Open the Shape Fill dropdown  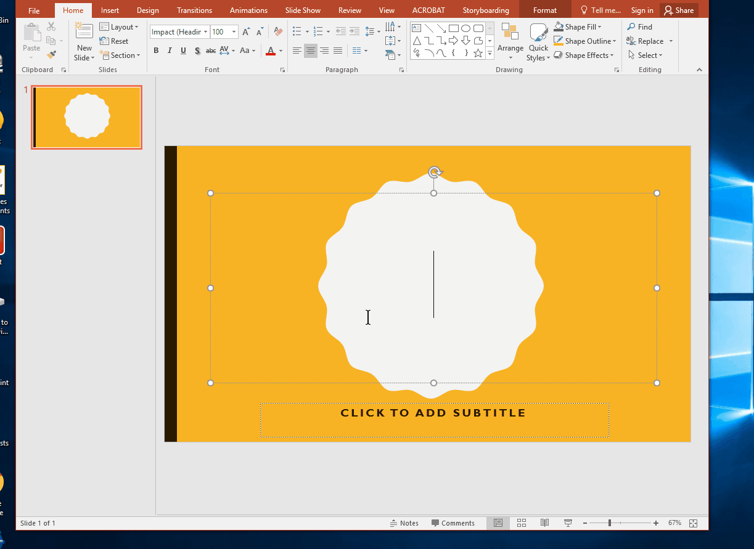coord(577,27)
